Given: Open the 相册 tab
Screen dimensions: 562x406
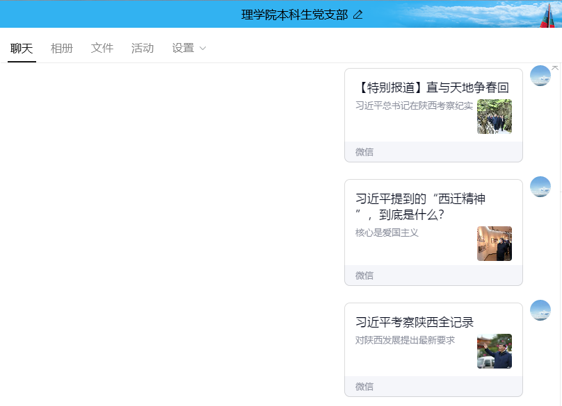Looking at the screenshot, I should click(62, 48).
